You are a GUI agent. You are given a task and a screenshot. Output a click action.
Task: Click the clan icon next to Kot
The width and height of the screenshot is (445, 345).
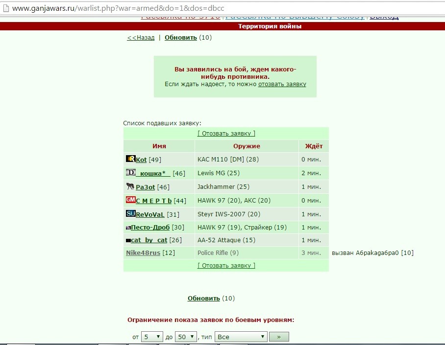pos(130,159)
